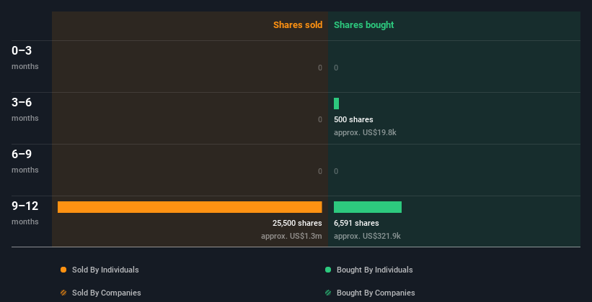This screenshot has width=592, height=302.
Task: Click the Sold By Individuals legend text
Action: coord(105,270)
